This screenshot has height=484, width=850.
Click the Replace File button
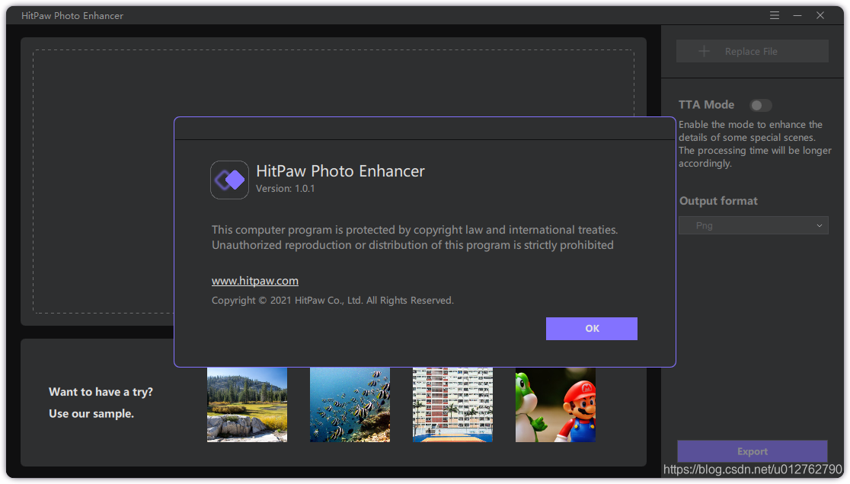click(x=752, y=52)
